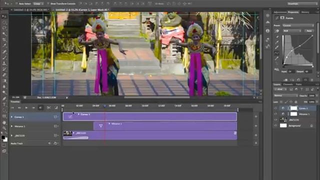Click the foreground color swatch
The width and height of the screenshot is (320, 180).
coord(3,137)
